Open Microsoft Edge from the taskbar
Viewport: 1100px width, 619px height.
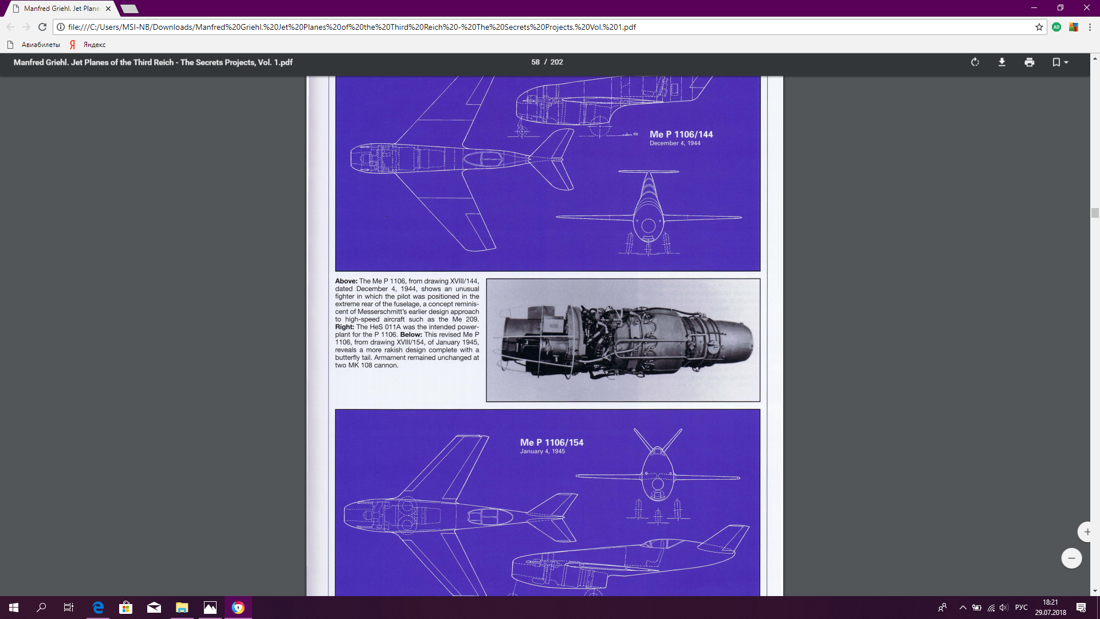(x=98, y=608)
